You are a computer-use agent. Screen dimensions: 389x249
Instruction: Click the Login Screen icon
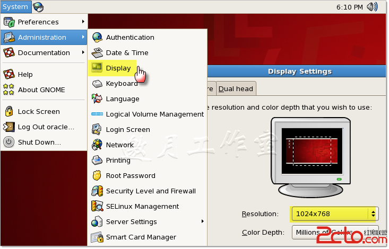coord(97,130)
